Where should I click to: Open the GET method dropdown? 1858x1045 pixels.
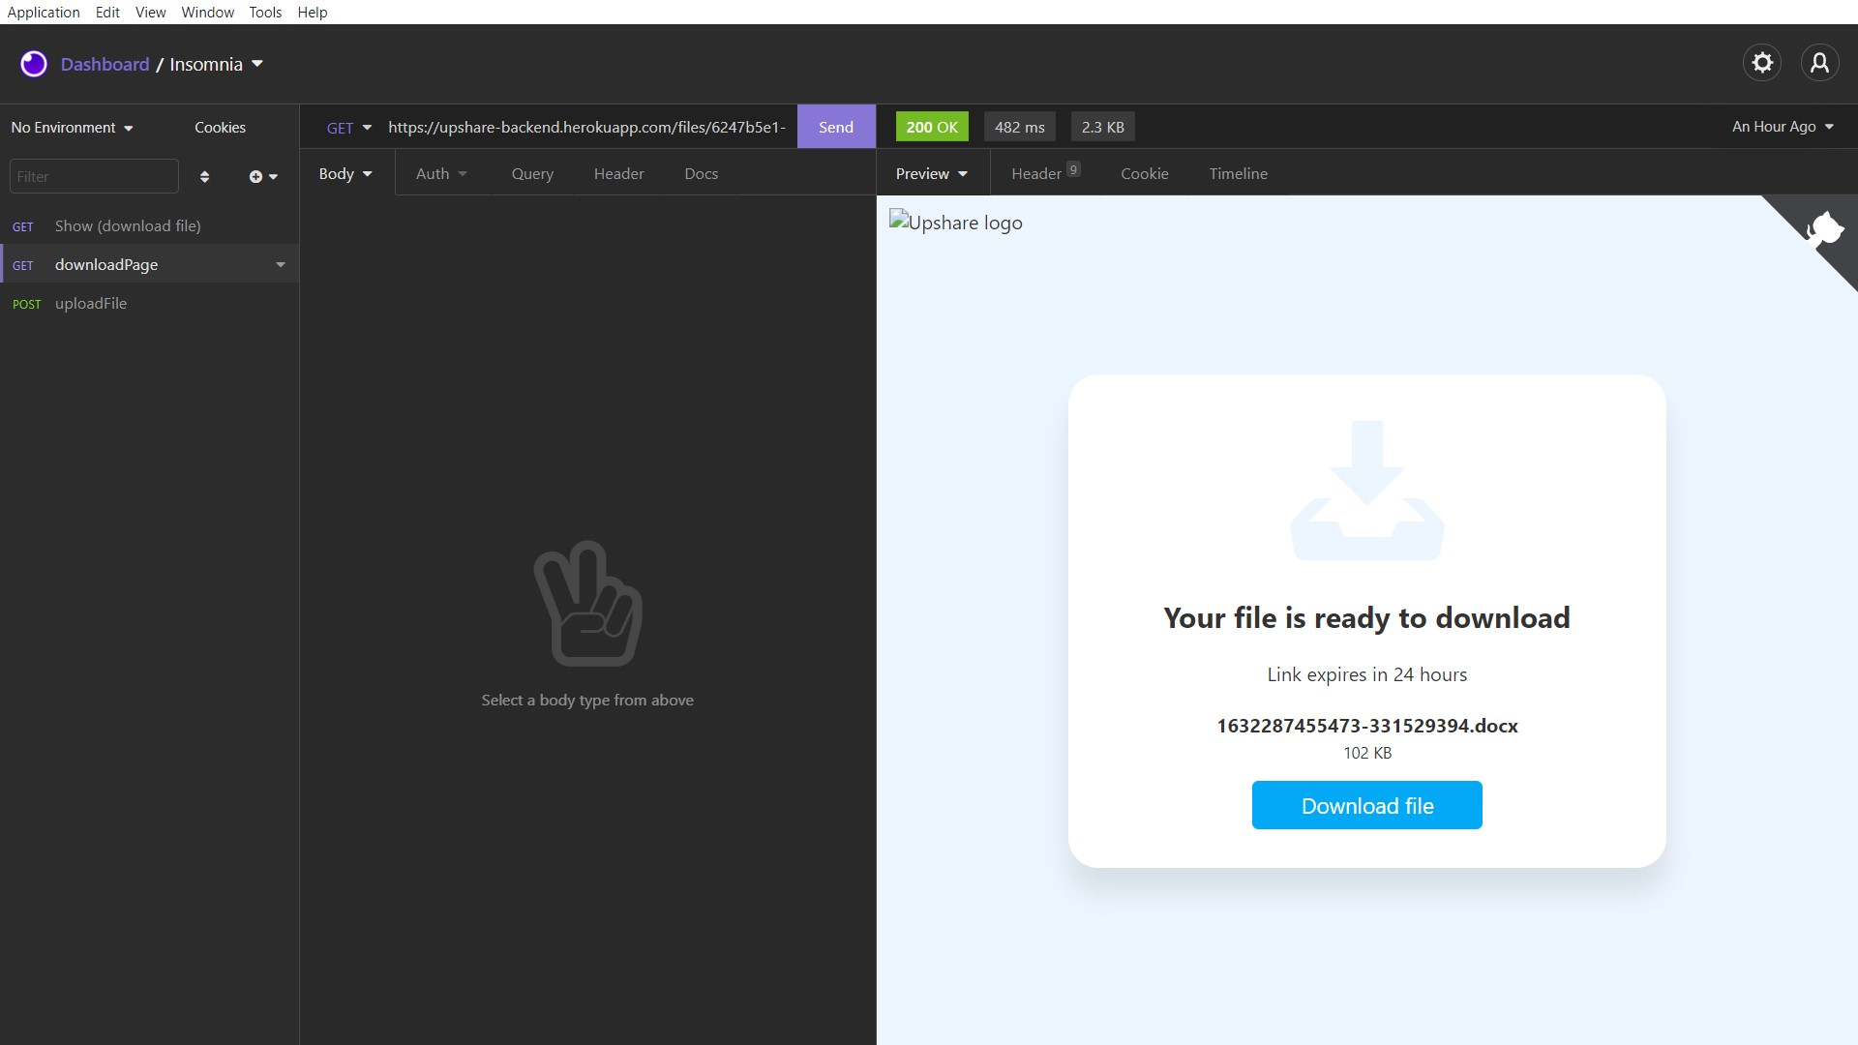pos(348,128)
